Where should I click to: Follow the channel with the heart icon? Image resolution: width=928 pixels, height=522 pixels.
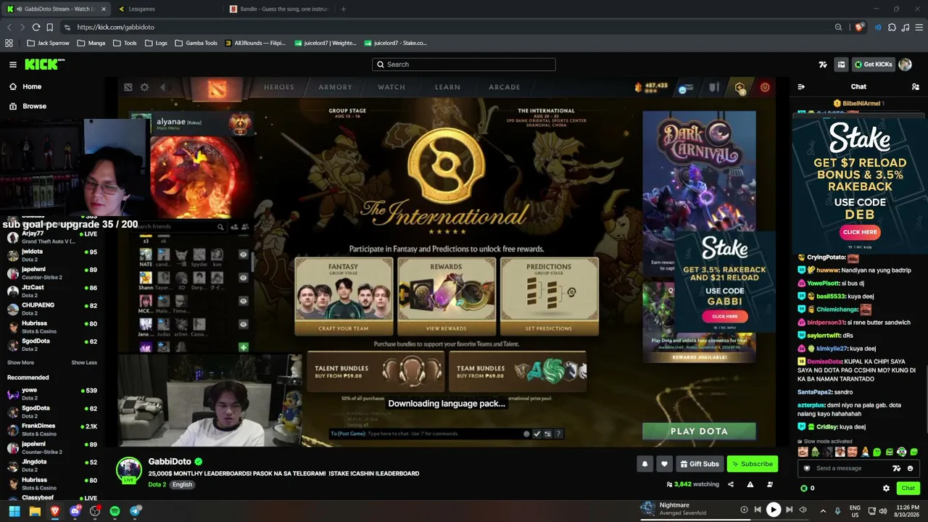[664, 464]
